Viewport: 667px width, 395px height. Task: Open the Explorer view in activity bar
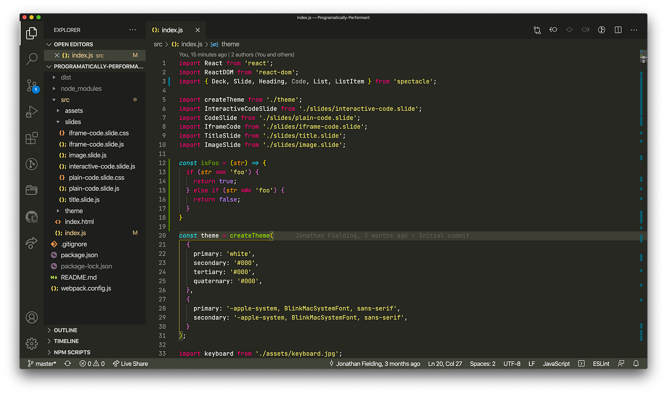(x=31, y=33)
